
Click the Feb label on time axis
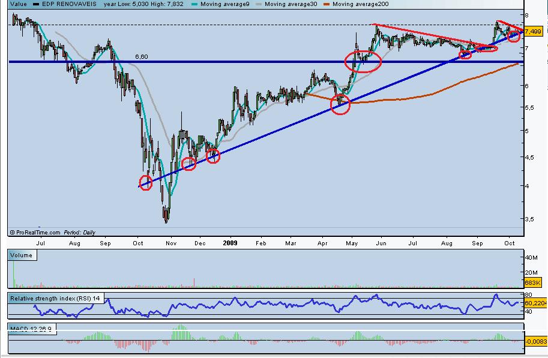tap(260, 243)
